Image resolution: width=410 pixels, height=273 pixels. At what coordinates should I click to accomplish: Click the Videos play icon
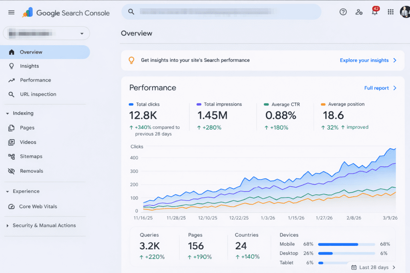[x=11, y=142]
